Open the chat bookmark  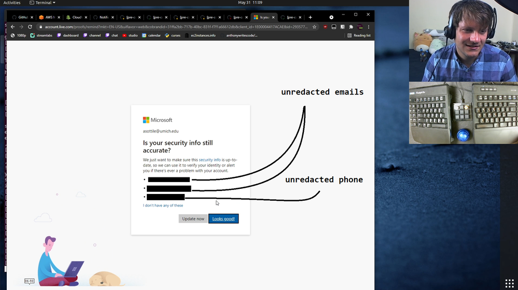[111, 35]
